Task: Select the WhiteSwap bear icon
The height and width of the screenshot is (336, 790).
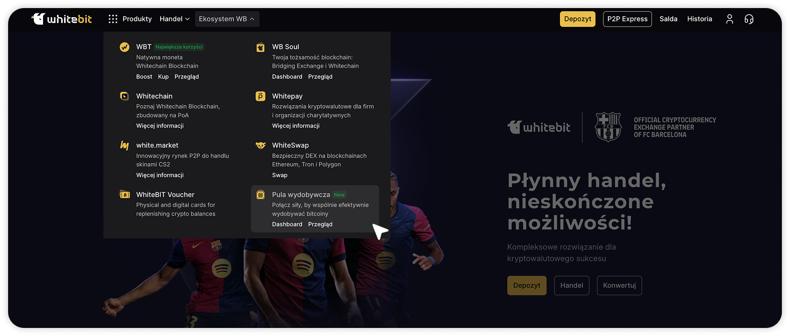Action: click(x=261, y=145)
